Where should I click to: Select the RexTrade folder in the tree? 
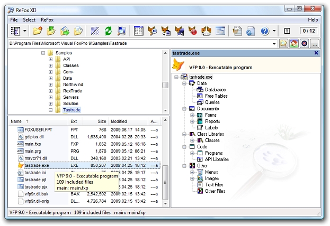pos(73,91)
